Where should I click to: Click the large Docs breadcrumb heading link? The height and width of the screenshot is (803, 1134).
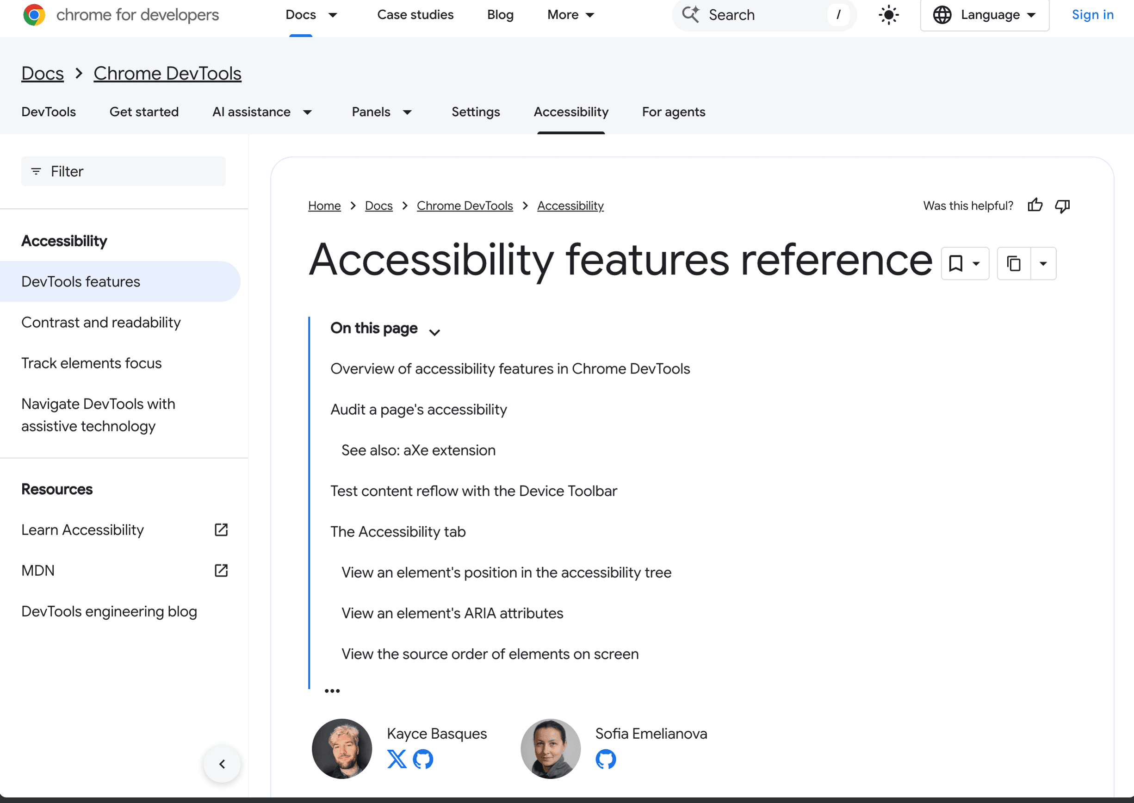tap(43, 73)
